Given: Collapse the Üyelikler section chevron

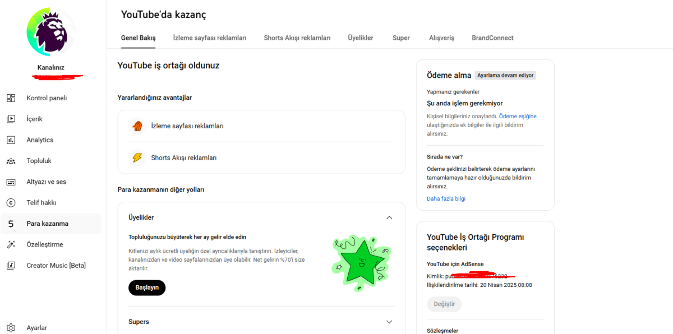Looking at the screenshot, I should click(389, 217).
